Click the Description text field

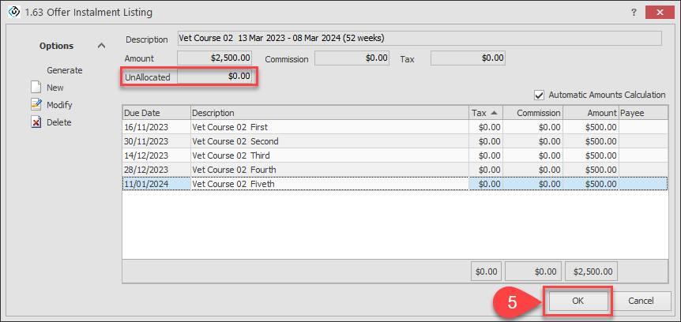(419, 38)
